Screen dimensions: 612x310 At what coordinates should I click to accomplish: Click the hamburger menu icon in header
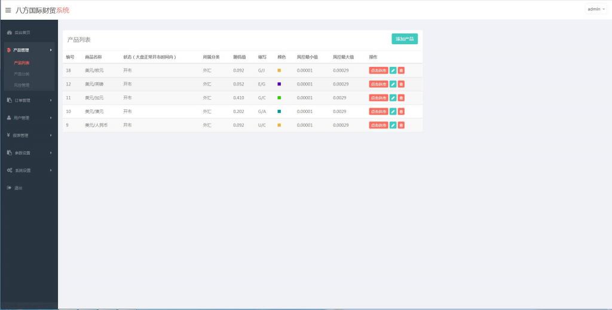click(x=8, y=10)
